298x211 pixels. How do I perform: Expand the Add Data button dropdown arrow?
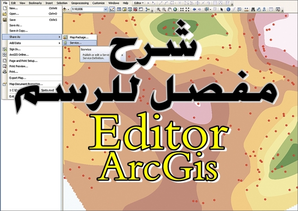point(68,9)
